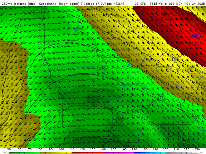Select the darkest green swatch starting at 50
This screenshot has width=206, height=154.
click(x=11, y=152)
